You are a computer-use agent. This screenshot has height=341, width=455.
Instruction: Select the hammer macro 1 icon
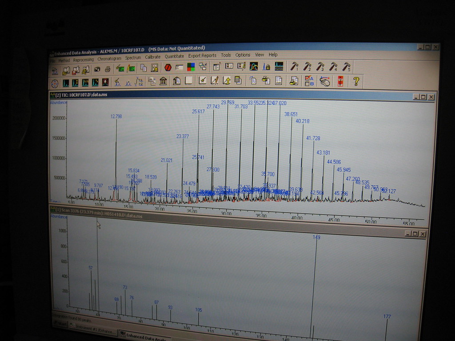pos(294,67)
